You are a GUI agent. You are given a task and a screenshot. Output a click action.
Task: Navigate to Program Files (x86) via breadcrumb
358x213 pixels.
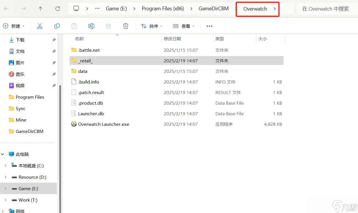(163, 9)
